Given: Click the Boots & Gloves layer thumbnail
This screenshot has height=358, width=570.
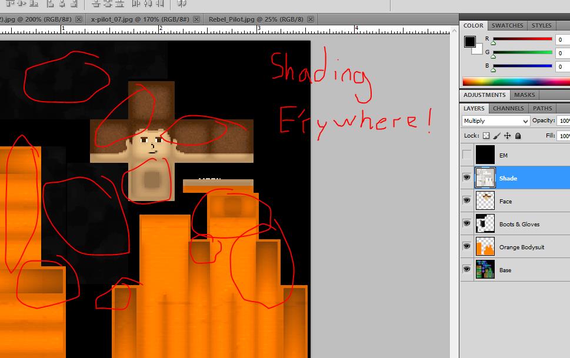Looking at the screenshot, I should [x=485, y=224].
